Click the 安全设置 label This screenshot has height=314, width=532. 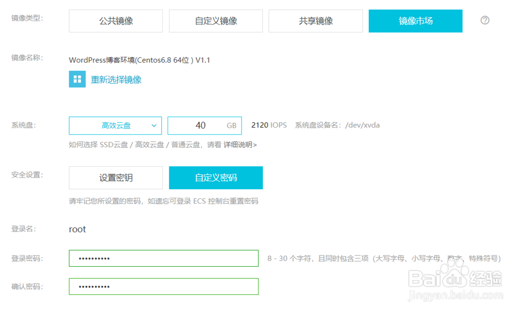tap(27, 175)
